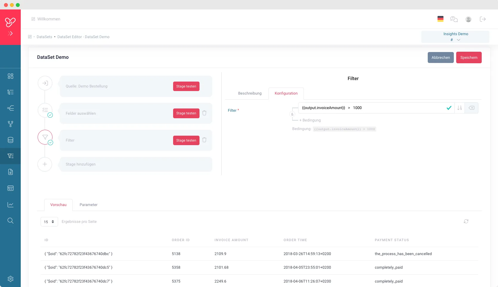This screenshot has width=498, height=287.
Task: Click the Stage hinzufügen row
Action: [136, 164]
